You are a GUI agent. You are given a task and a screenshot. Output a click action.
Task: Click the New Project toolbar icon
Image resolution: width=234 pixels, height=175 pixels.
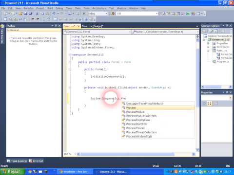[x=5, y=14]
